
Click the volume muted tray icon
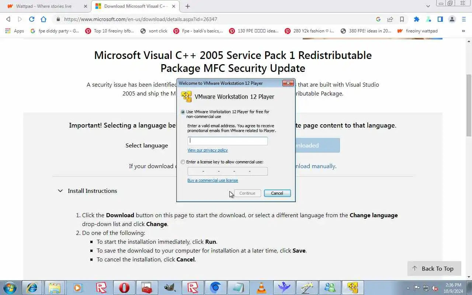coord(435,288)
